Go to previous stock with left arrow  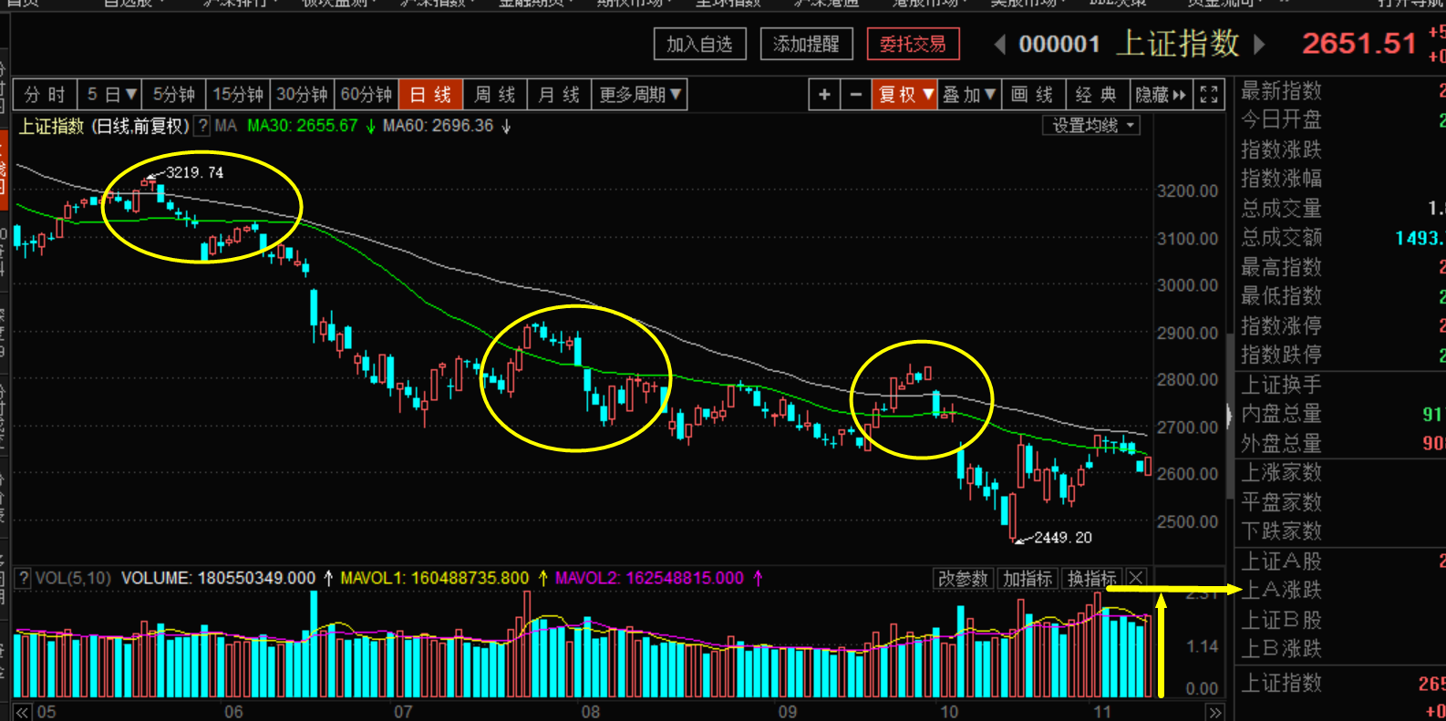pyautogui.click(x=1000, y=44)
